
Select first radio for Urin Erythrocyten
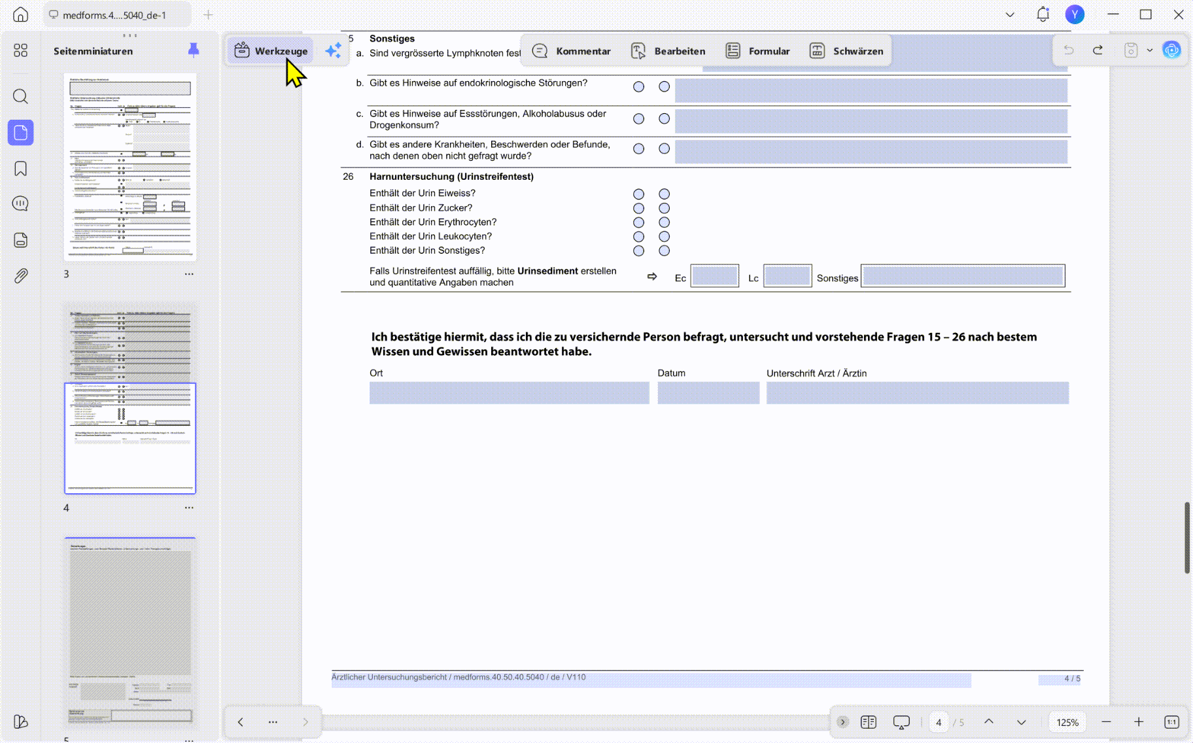[x=638, y=223]
